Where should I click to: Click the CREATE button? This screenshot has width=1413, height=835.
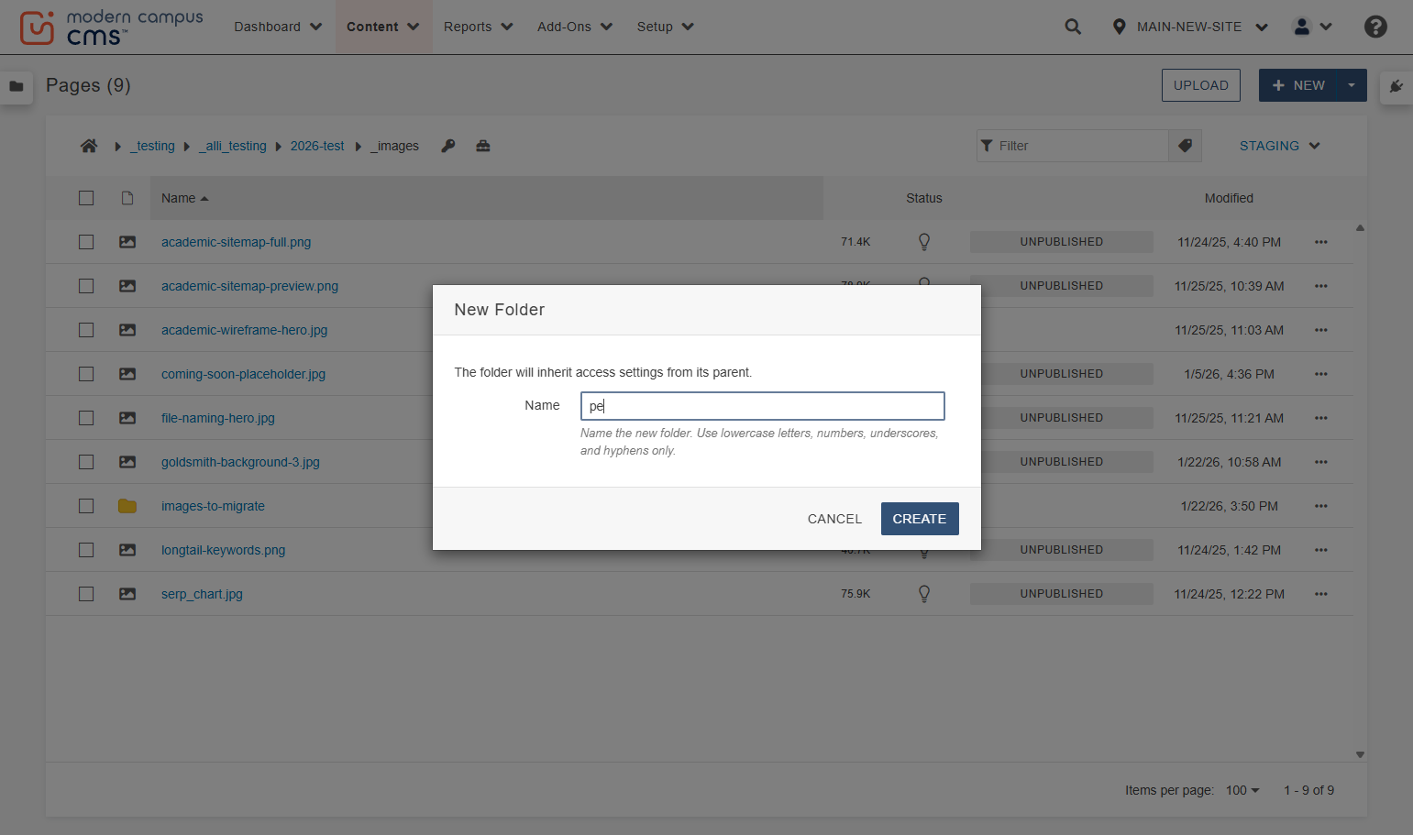point(920,519)
